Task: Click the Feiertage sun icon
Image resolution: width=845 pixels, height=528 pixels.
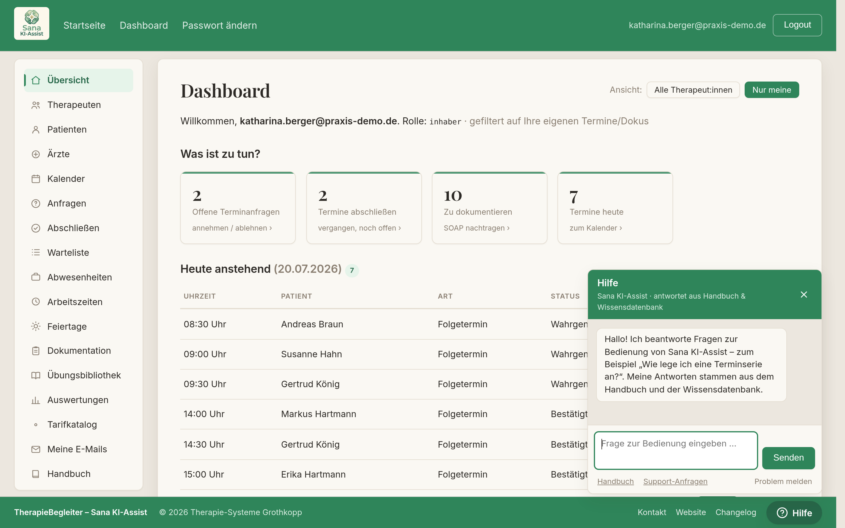Action: click(x=36, y=326)
